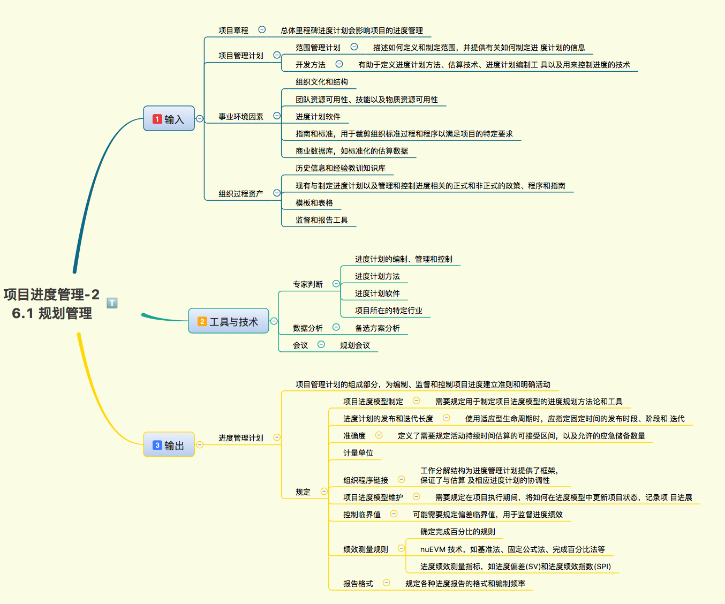Click the orange number 2 badge on 工具与技术 node
This screenshot has width=725, height=604.
click(x=202, y=321)
